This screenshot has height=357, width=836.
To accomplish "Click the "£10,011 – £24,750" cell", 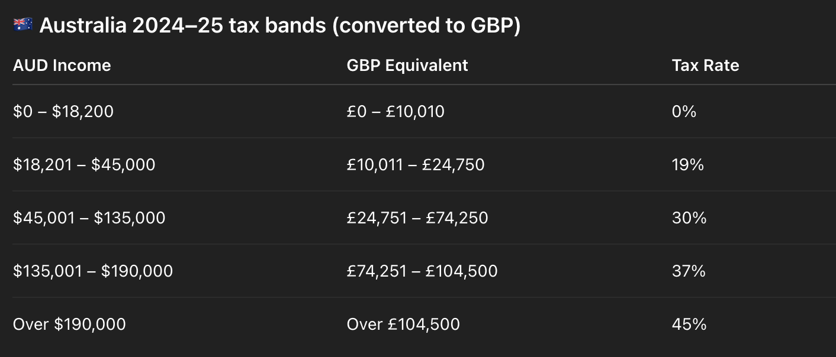I will pos(416,164).
